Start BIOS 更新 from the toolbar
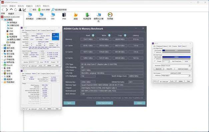Image resolution: width=209 pixels, height=132 pixels. click(x=44, y=10)
